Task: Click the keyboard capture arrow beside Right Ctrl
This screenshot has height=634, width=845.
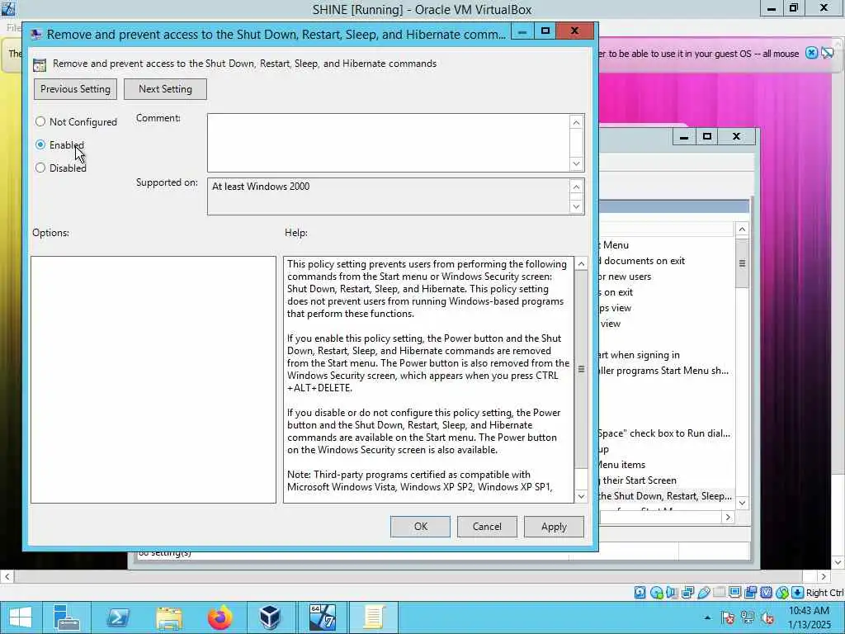Action: pos(798,593)
